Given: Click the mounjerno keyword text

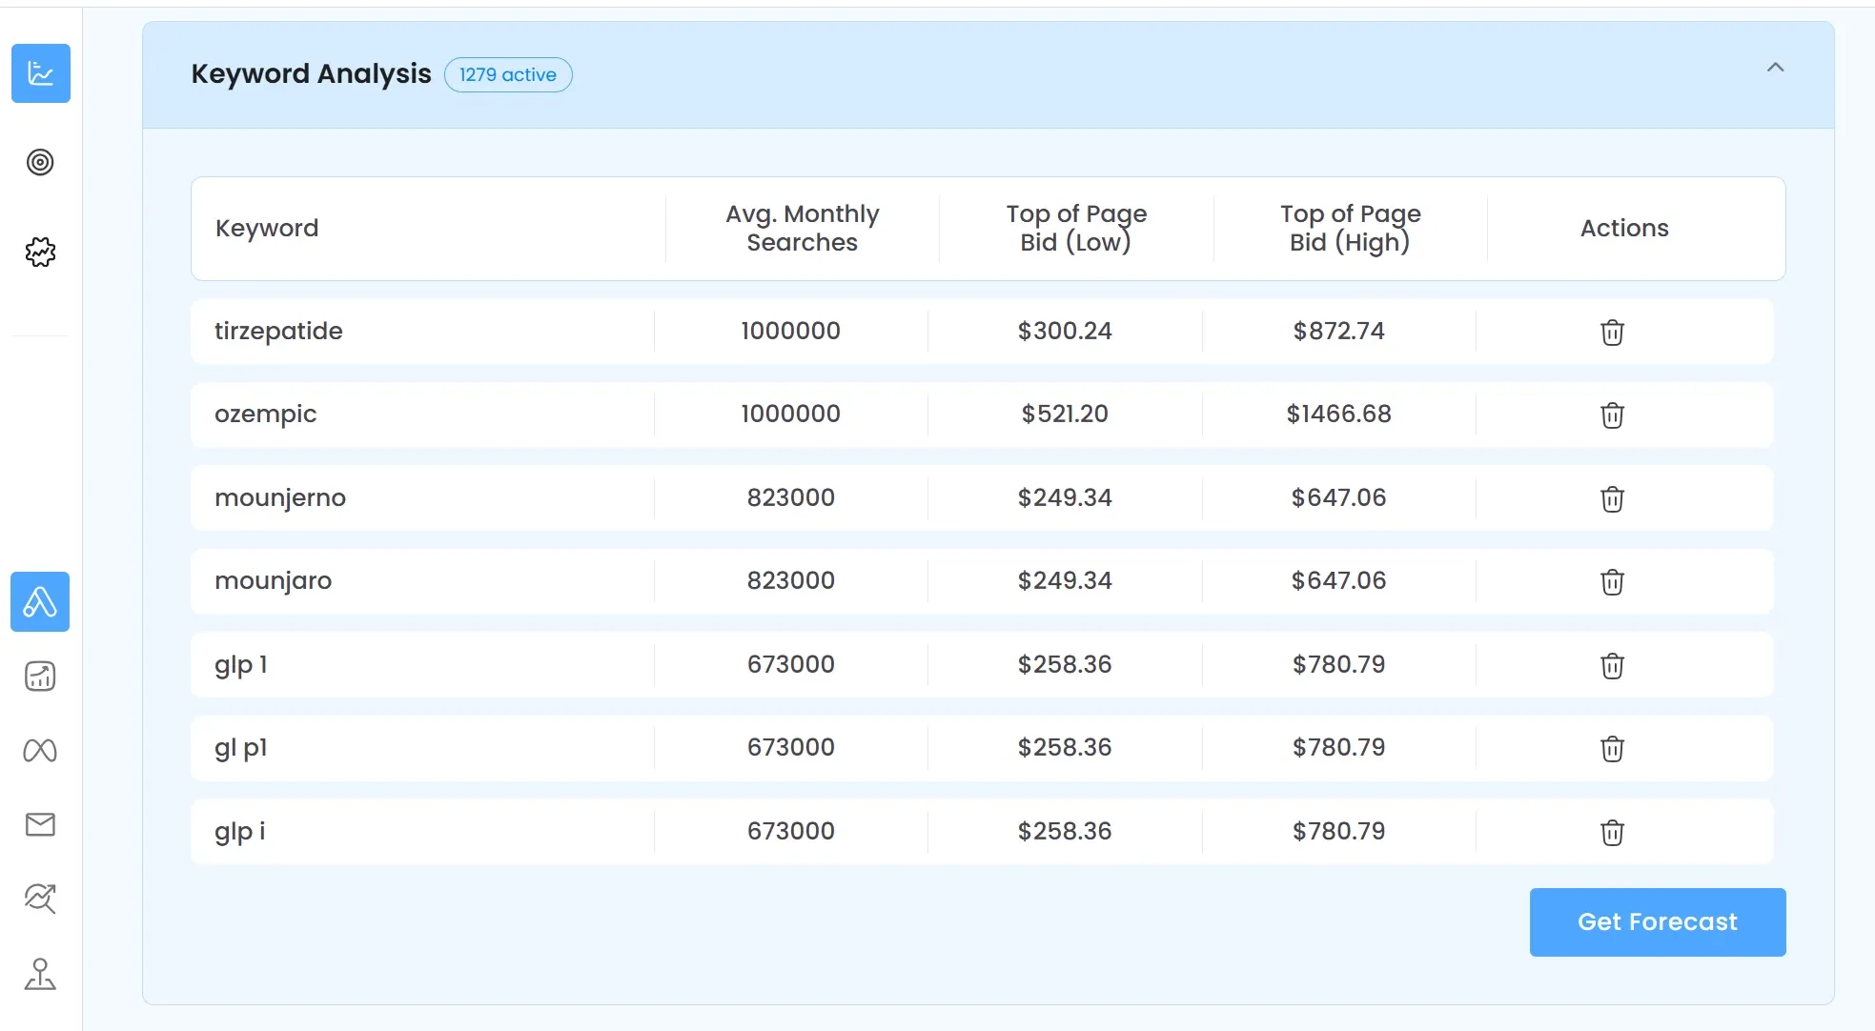Looking at the screenshot, I should click(279, 497).
